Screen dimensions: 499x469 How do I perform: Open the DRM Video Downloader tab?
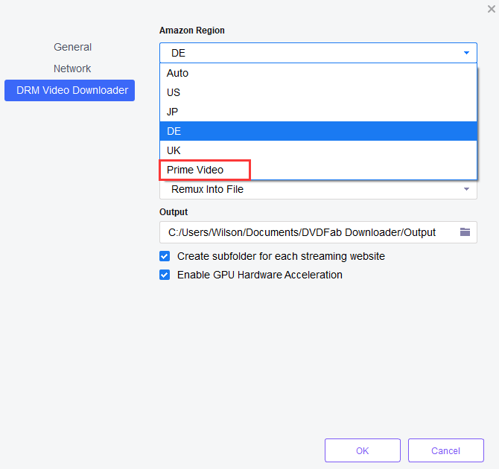point(72,90)
